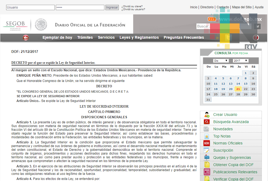
Task: Follow the '¿Olvidó su clave?' link
Action: 132,6
